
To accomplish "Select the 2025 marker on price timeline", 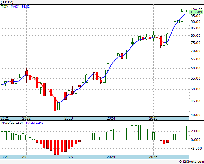I will point(153,118).
